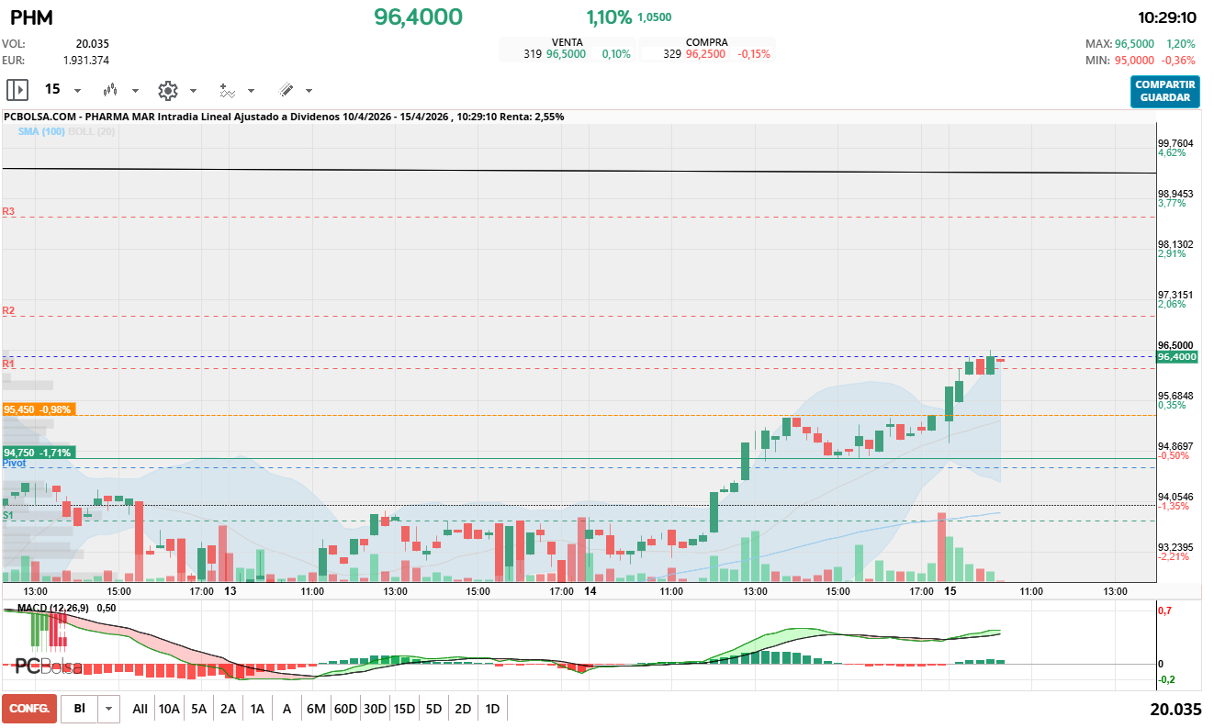Image resolution: width=1214 pixels, height=728 pixels.
Task: Open the chart settings gear icon
Action: coord(167,90)
